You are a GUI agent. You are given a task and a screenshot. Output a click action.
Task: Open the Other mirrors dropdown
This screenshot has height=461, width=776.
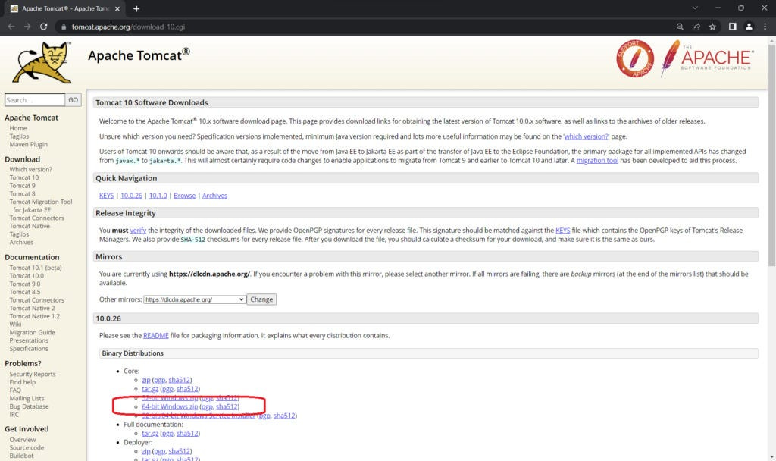click(195, 299)
